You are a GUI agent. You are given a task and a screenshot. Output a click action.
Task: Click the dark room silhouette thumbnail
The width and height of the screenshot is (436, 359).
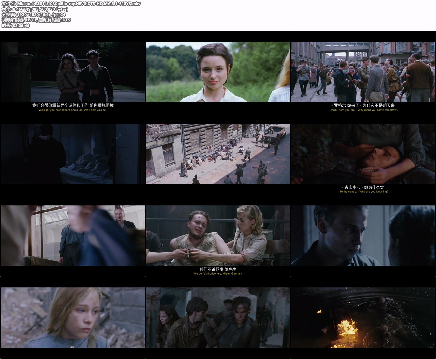tap(73, 154)
